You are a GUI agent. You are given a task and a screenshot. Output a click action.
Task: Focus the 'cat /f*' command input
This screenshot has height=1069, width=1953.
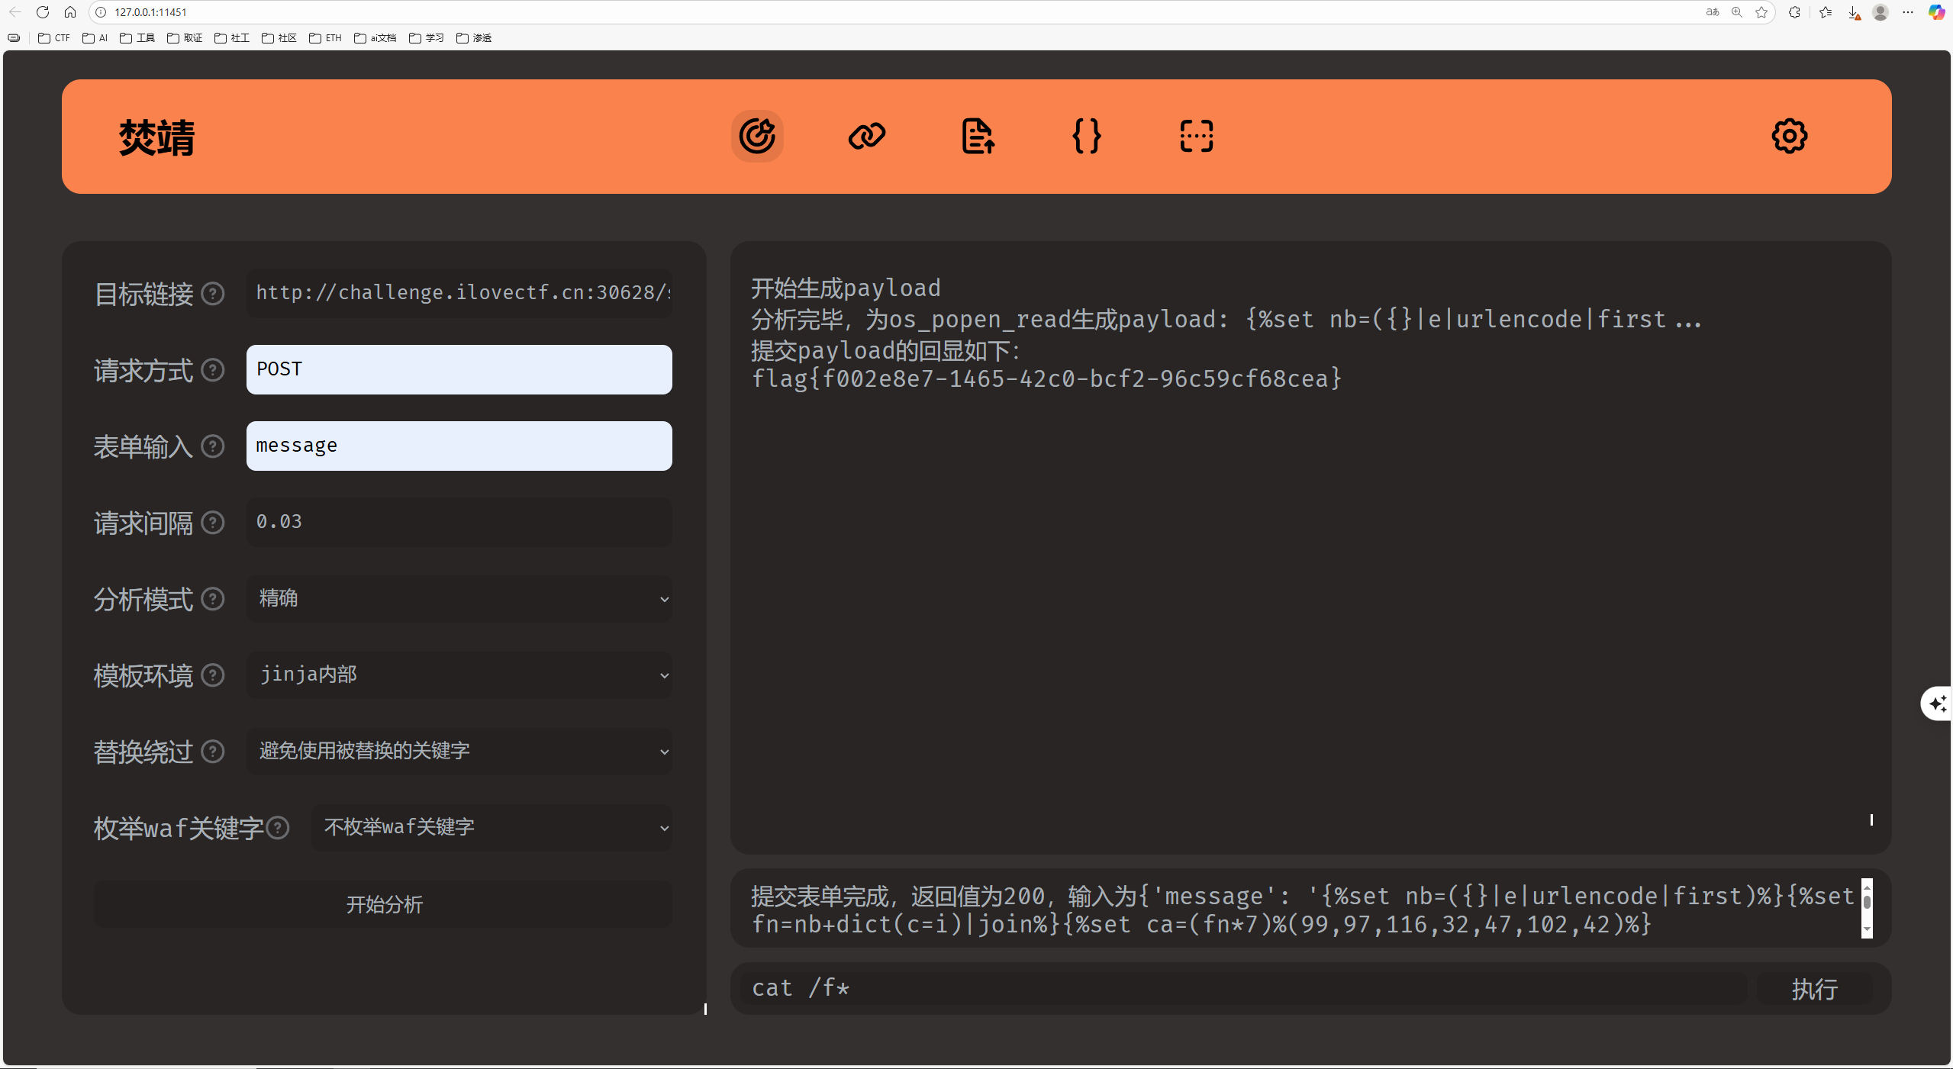click(1242, 989)
